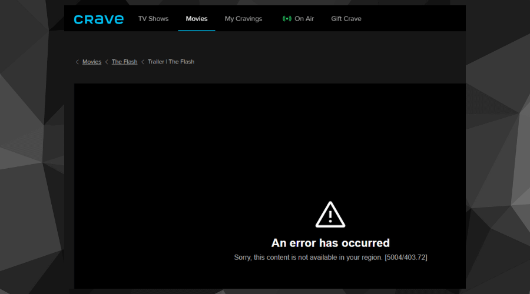Click the An error has occurred heading
The width and height of the screenshot is (530, 294).
(330, 243)
